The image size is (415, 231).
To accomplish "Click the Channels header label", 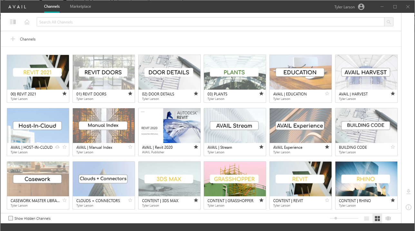I will (x=28, y=39).
